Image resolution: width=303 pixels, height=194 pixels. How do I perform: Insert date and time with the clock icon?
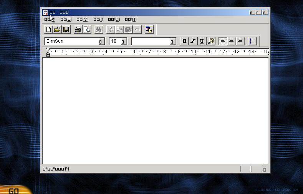pyautogui.click(x=149, y=30)
